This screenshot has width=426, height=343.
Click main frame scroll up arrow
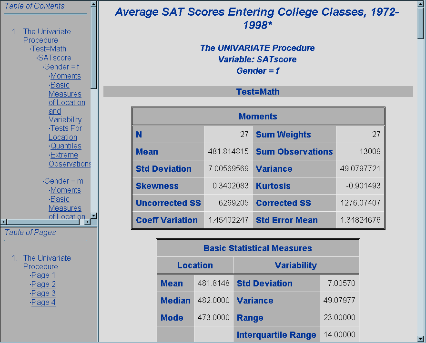tap(420, 4)
